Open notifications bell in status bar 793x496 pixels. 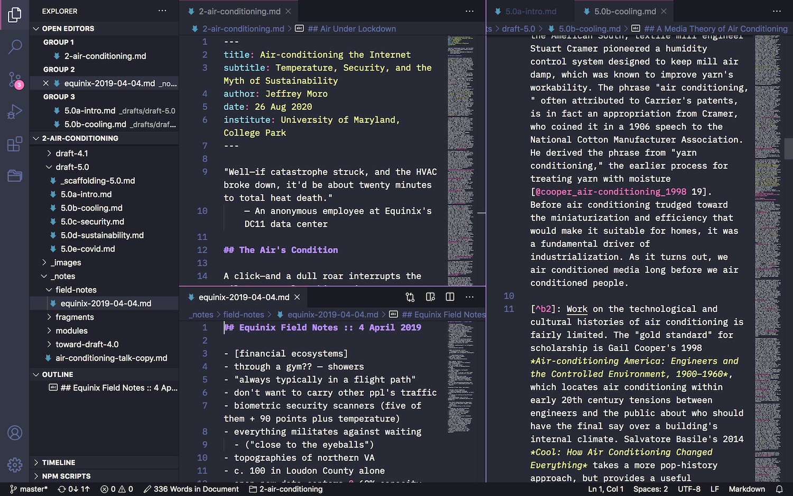coord(779,489)
